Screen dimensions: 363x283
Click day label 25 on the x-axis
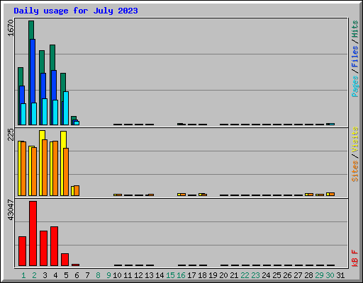click(277, 275)
